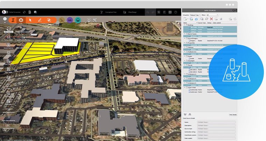The image size is (266, 141).
Task: Open the Show All dropdown
Action: click(212, 15)
